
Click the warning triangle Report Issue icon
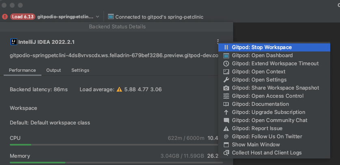coord(226,129)
